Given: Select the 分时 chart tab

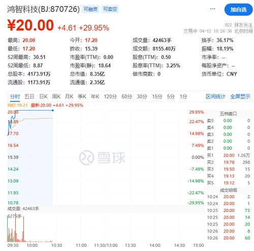Looking at the screenshot, I should click(15, 96).
